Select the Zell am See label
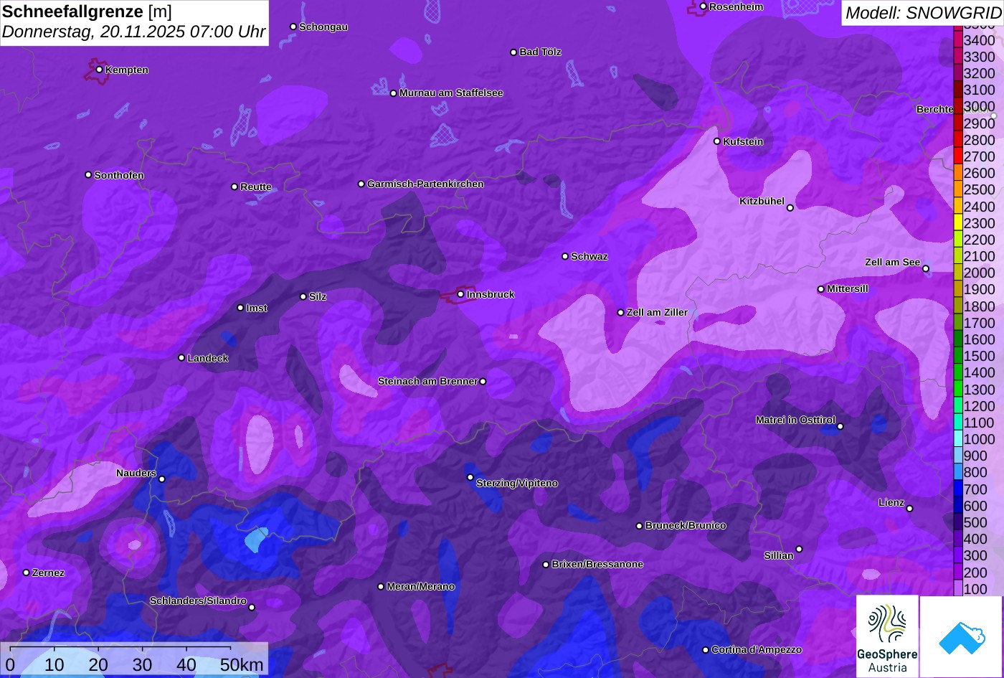Image resolution: width=1004 pixels, height=678 pixels. [892, 262]
